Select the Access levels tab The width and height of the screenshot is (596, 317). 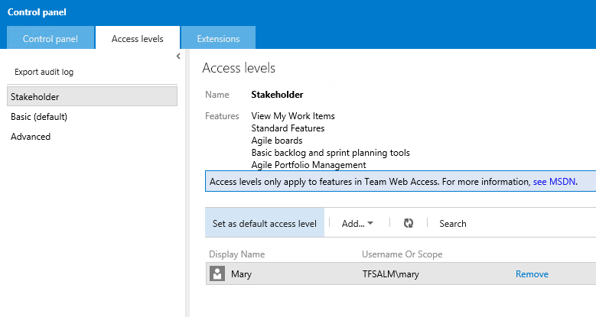137,38
